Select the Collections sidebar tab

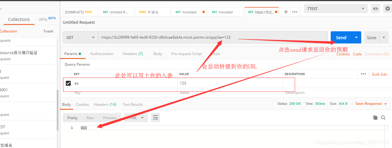[19, 19]
